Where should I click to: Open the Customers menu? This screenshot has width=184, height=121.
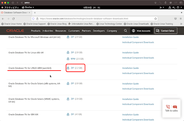click(74, 31)
